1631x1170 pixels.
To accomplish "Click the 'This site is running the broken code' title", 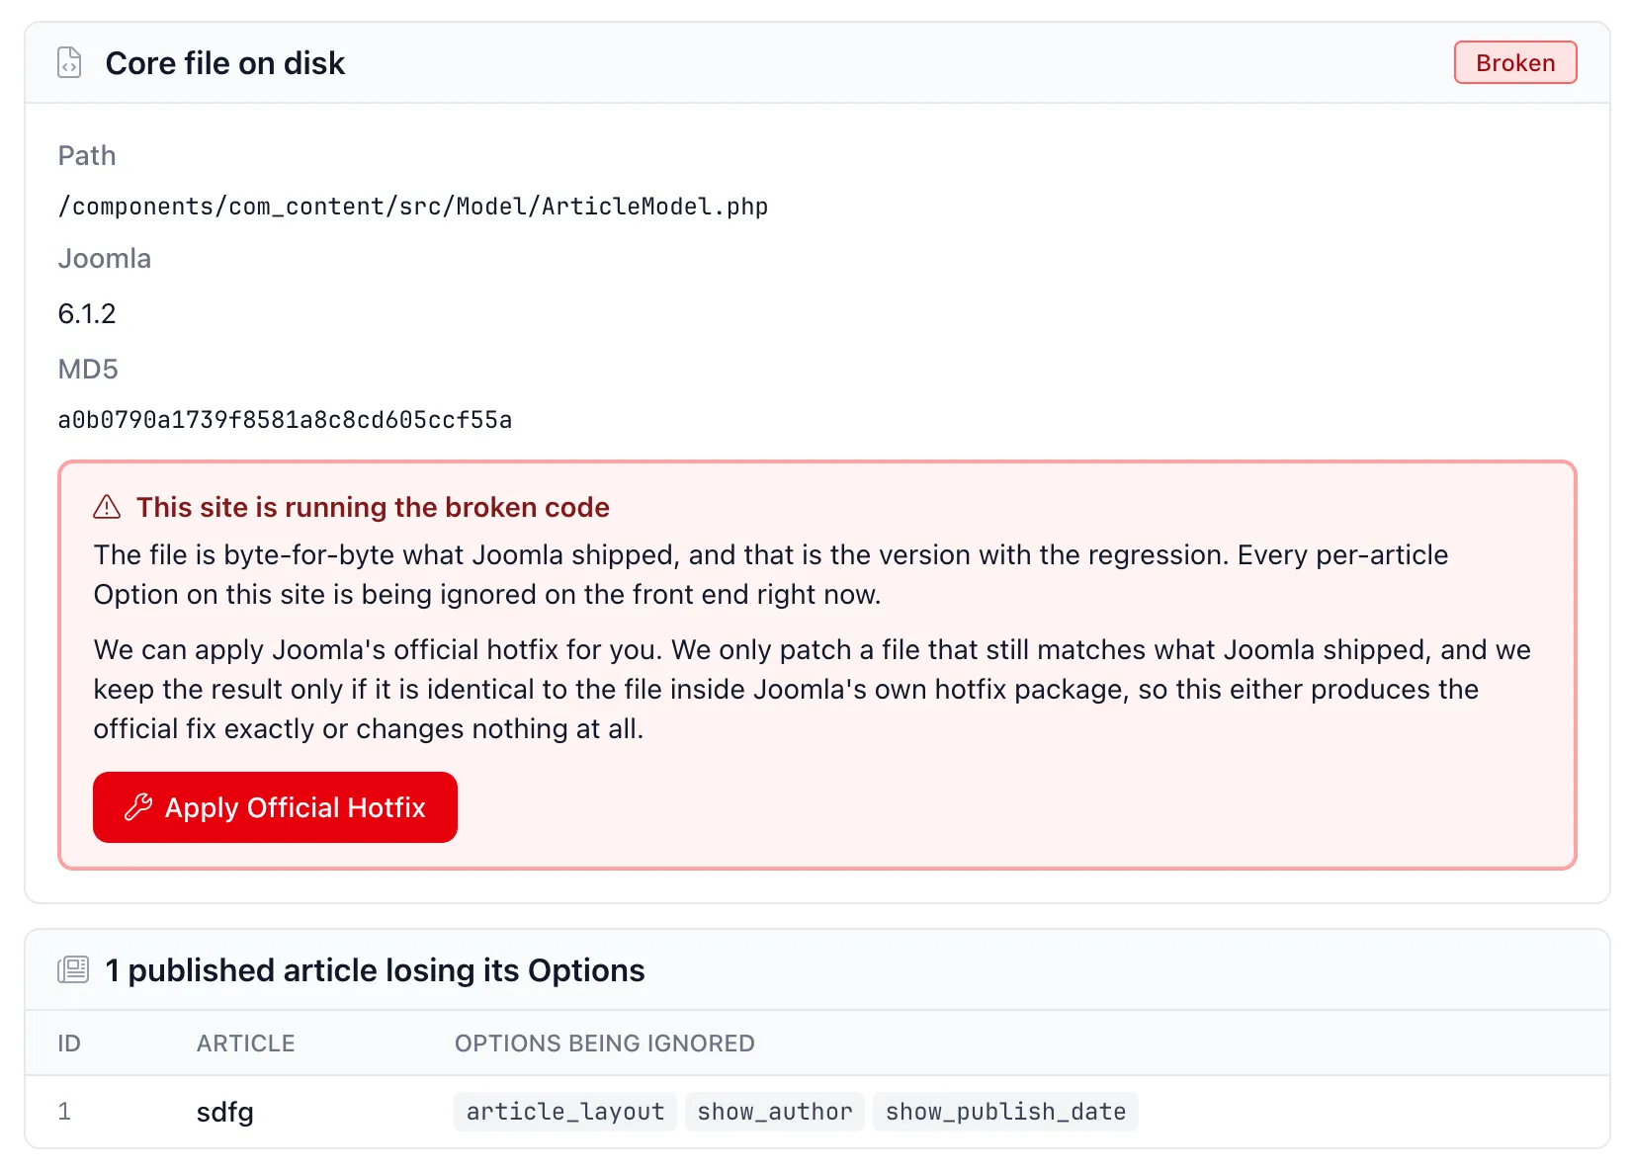I will [373, 507].
